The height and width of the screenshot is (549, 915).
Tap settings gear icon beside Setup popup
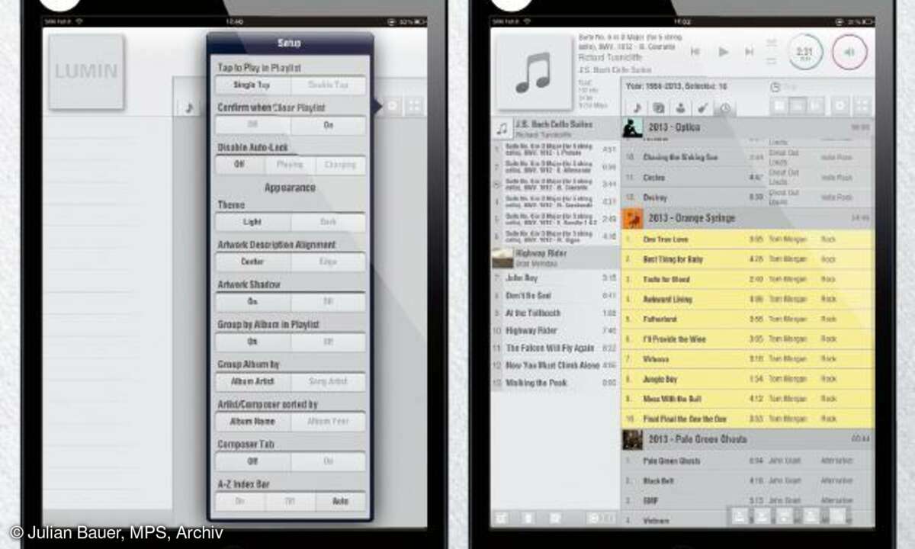click(x=392, y=106)
